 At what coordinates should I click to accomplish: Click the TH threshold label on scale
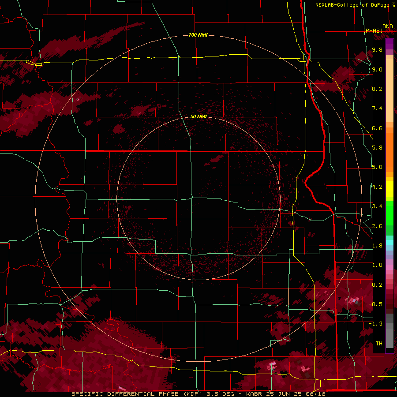coord(379,344)
